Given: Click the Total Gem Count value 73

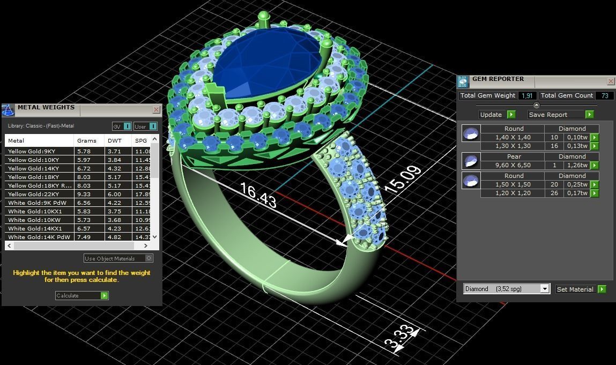Looking at the screenshot, I should (x=605, y=95).
